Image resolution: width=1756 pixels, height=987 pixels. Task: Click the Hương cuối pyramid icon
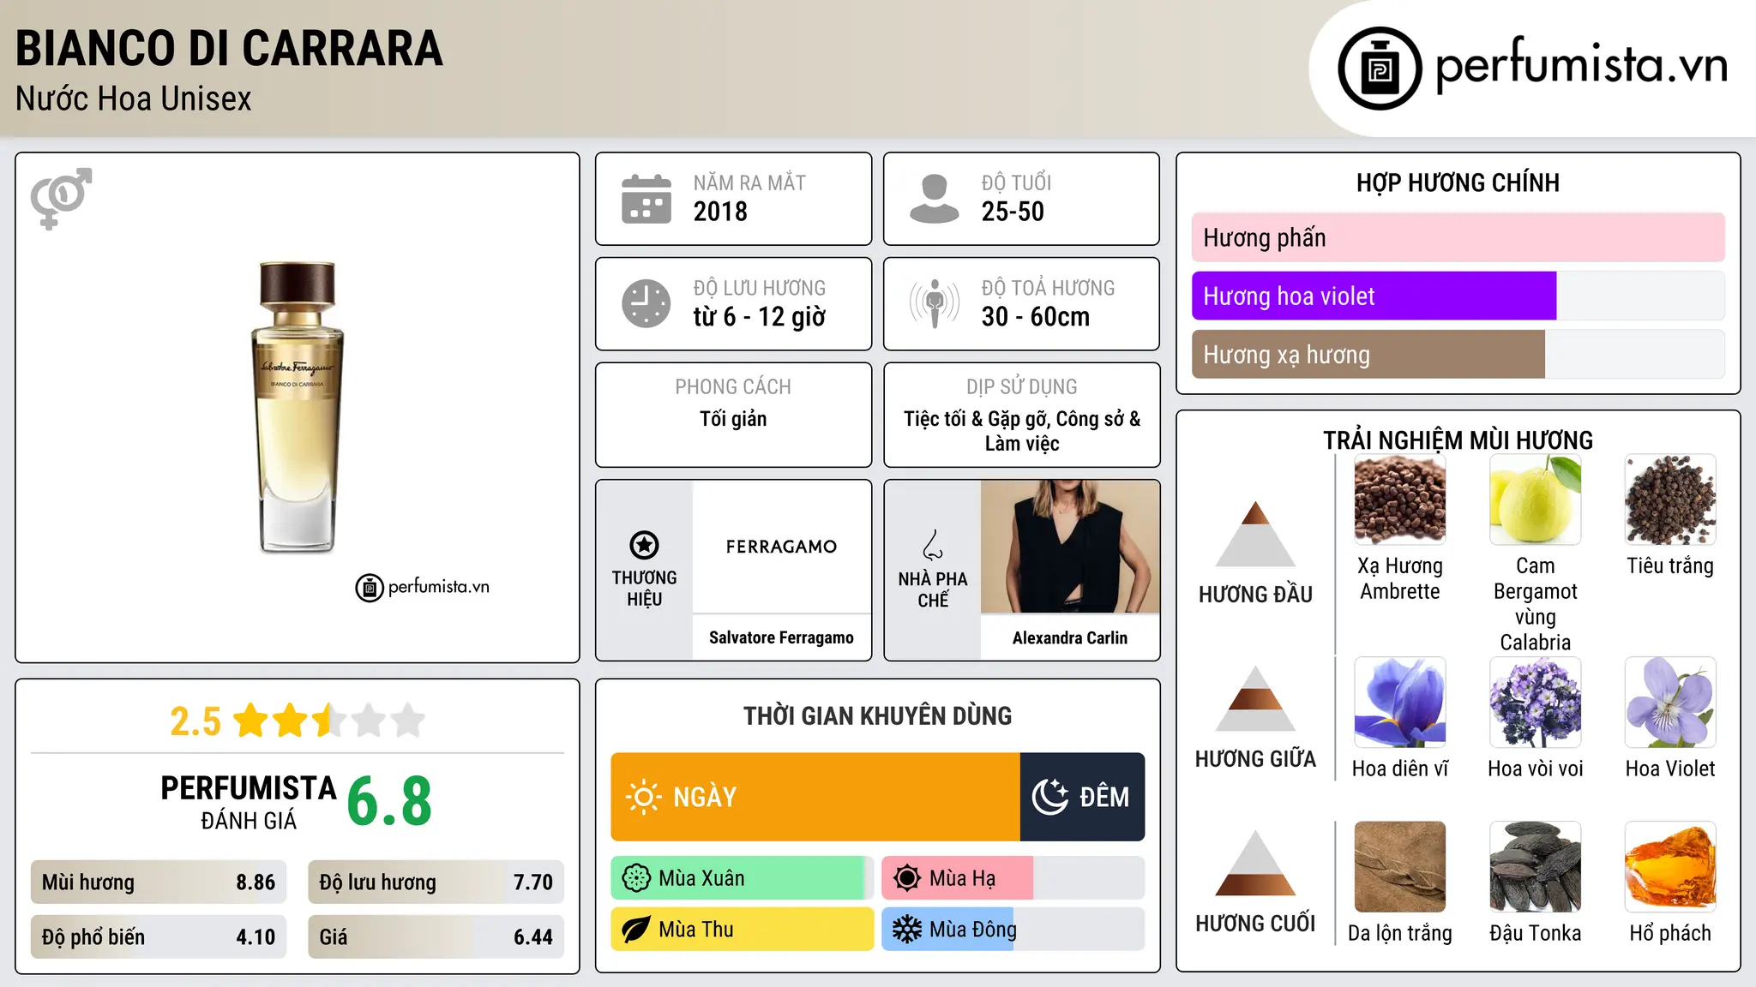[1256, 863]
